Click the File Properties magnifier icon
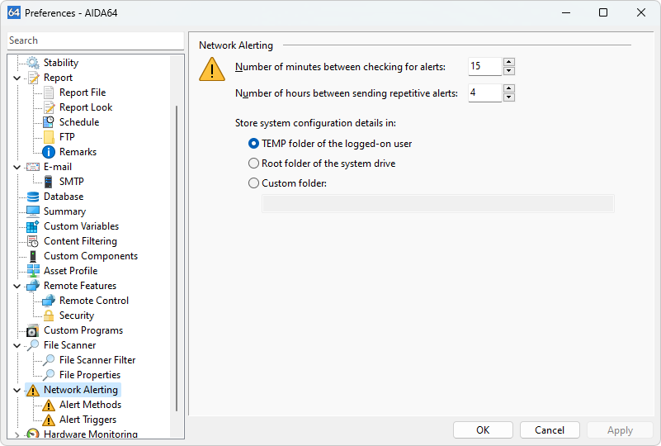Image resolution: width=661 pixels, height=446 pixels. point(49,375)
